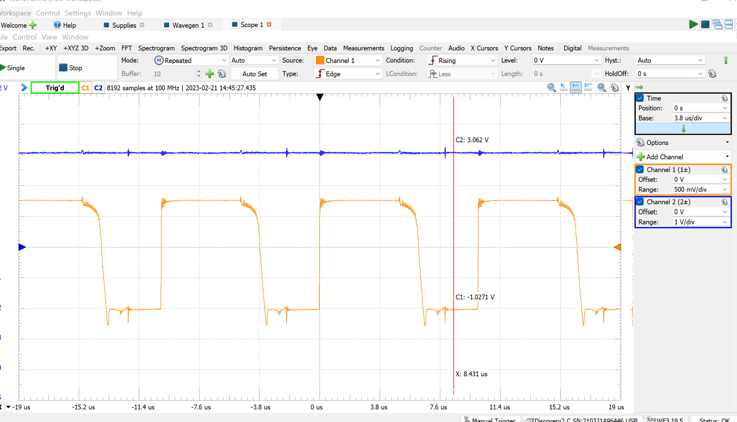
Task: Click the green plus next to Welcome
Action: point(33,25)
